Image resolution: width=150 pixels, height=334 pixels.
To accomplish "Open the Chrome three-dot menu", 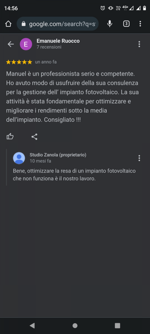I will [140, 24].
